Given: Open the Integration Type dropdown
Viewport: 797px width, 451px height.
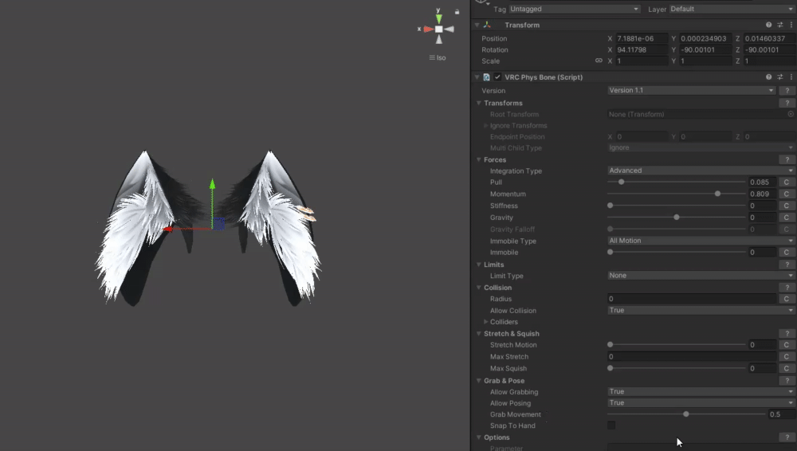Looking at the screenshot, I should [x=701, y=171].
